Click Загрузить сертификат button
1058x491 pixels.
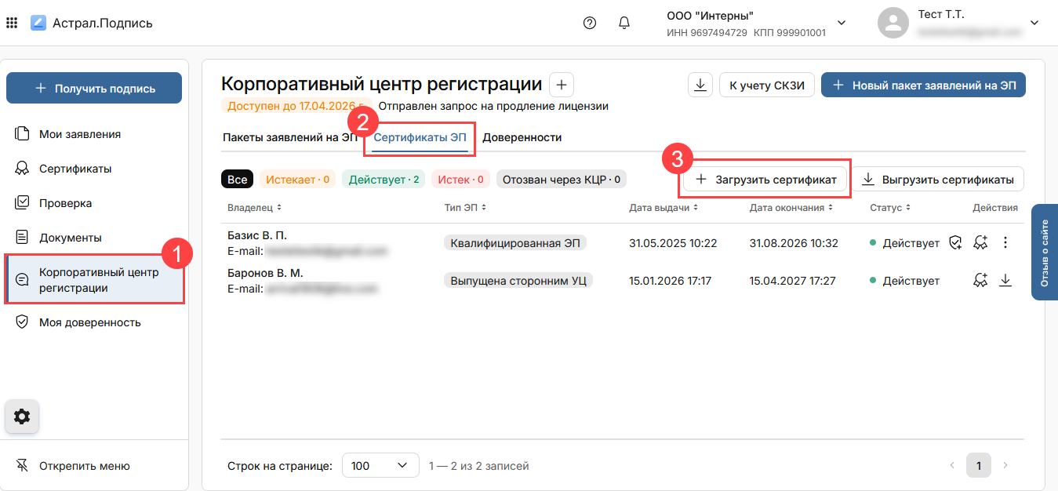765,180
